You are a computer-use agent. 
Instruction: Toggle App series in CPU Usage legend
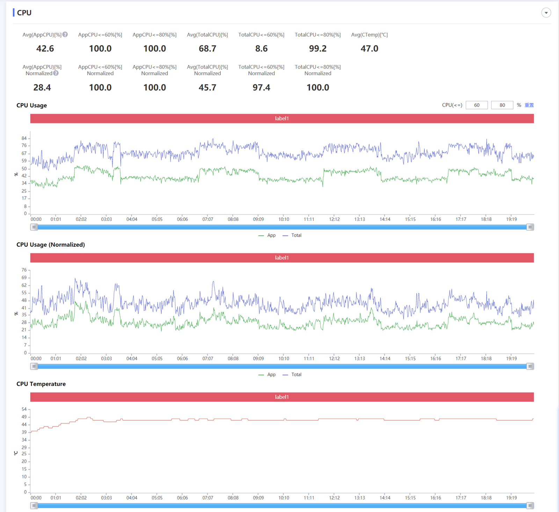tap(267, 236)
